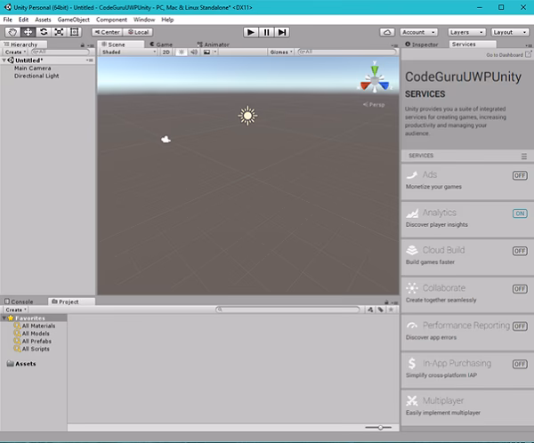
Task: Select the Project tab
Action: 71,302
